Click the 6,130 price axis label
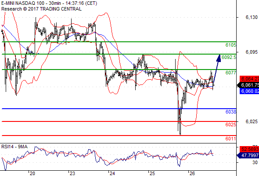This screenshot has width=259, height=176. 252,17
